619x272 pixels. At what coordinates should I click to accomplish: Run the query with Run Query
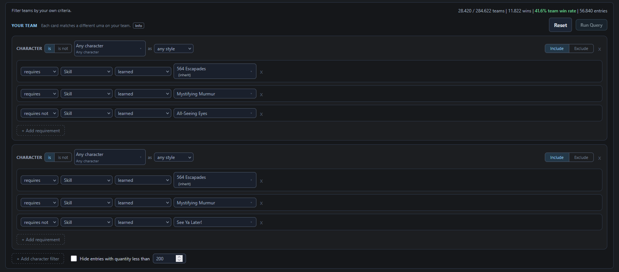coord(591,25)
